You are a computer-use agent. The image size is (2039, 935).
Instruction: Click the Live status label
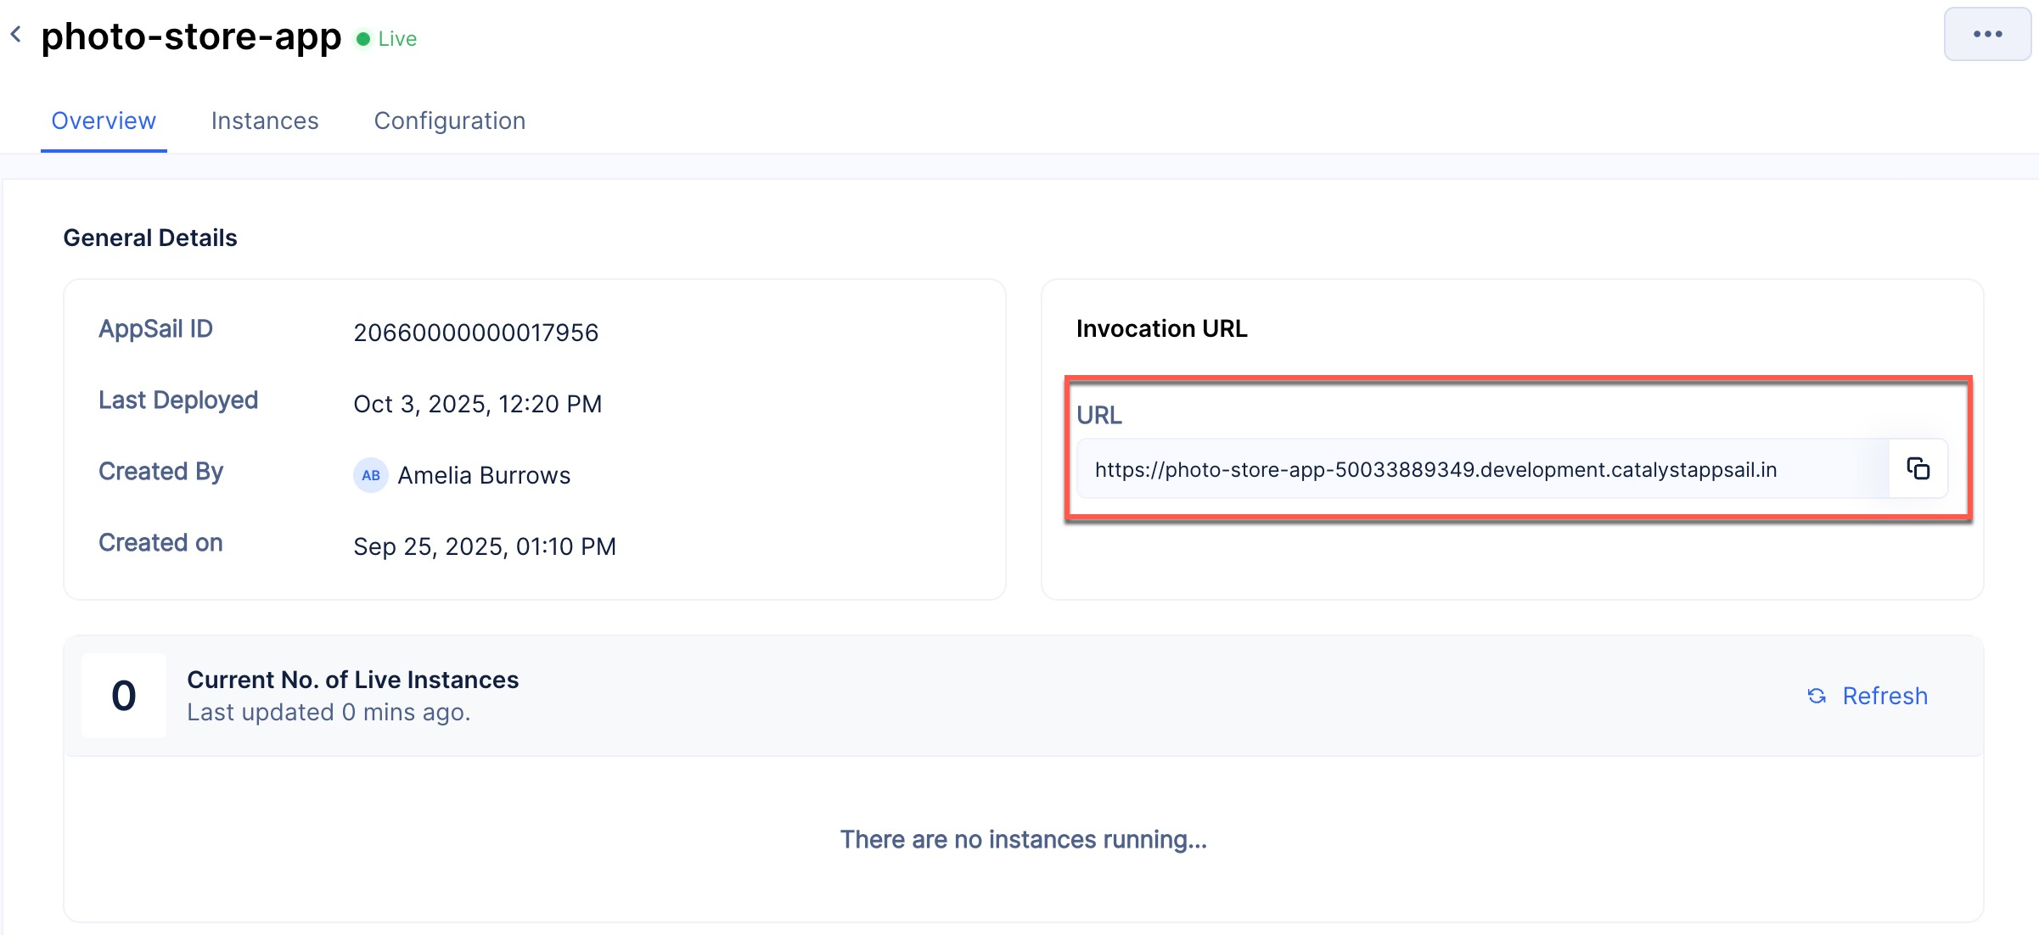[397, 39]
